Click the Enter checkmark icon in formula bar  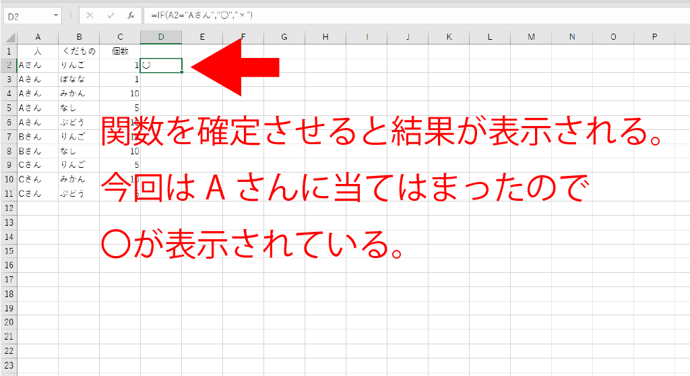click(x=111, y=15)
